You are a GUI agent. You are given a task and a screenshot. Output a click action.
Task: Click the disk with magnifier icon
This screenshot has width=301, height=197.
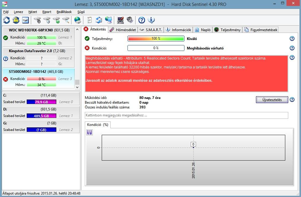tap(66, 20)
